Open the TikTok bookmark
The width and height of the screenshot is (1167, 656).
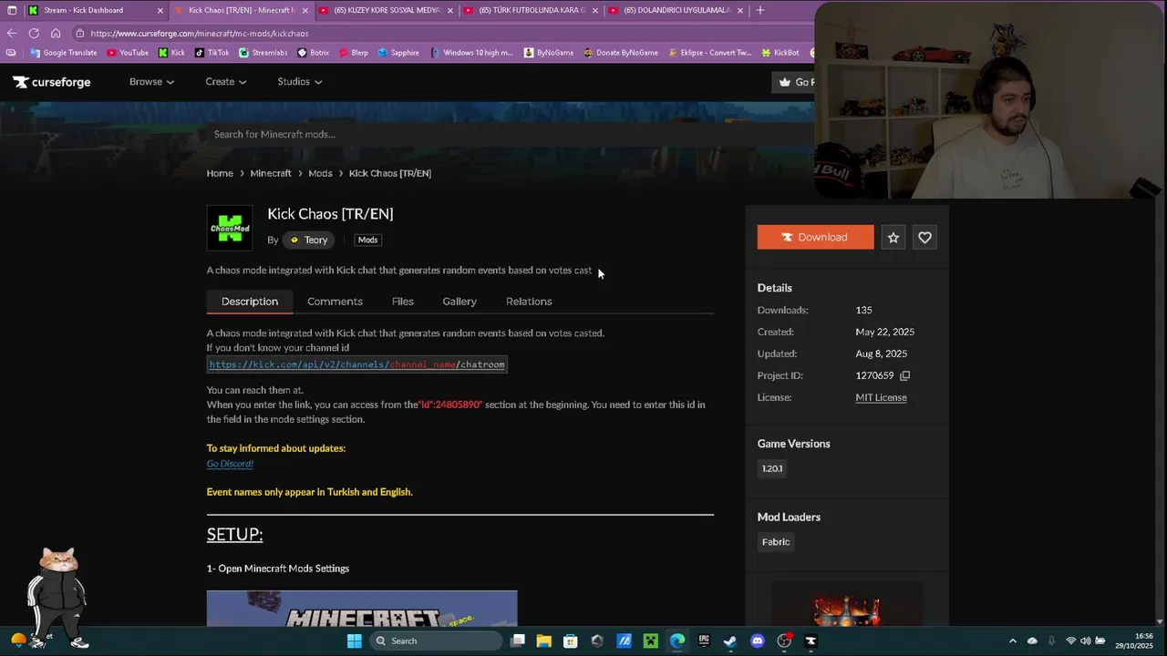pos(212,53)
